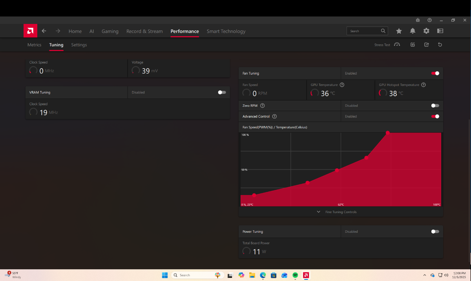Screen dimensions: 471x281
Task: Reset tuning with the undo arrow icon
Action: point(440,45)
